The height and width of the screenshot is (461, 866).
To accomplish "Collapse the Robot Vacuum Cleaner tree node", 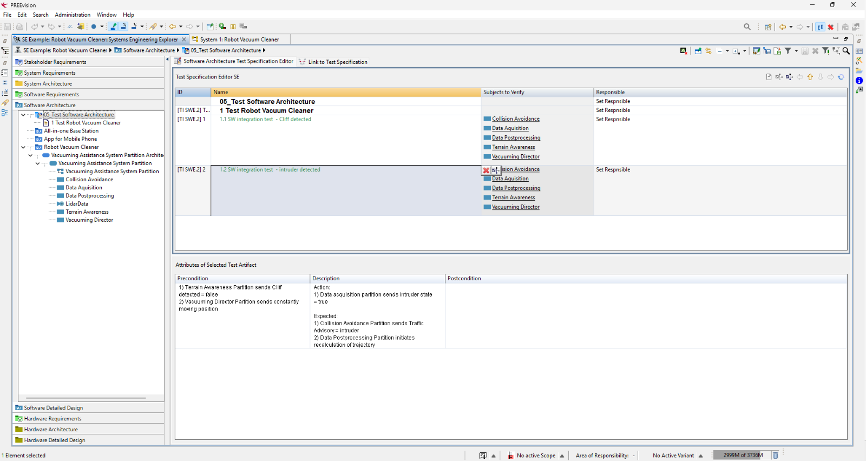I will click(23, 147).
